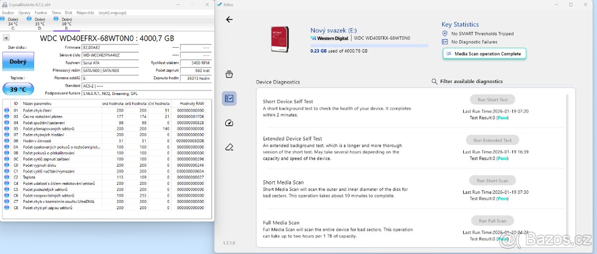Open the Disk menu in CrystalDiskInfo
The height and width of the screenshot is (254, 597).
(x=69, y=12)
